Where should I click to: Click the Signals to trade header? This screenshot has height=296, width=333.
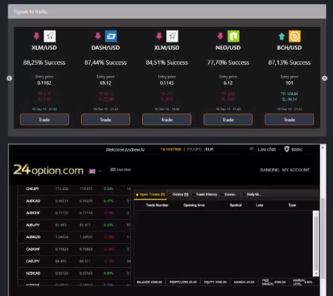point(30,12)
